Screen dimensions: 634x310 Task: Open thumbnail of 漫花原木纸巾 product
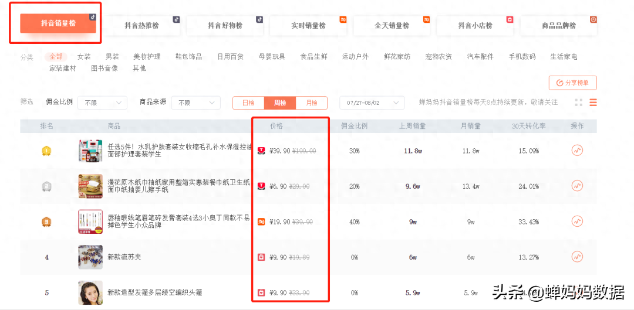[x=90, y=186]
